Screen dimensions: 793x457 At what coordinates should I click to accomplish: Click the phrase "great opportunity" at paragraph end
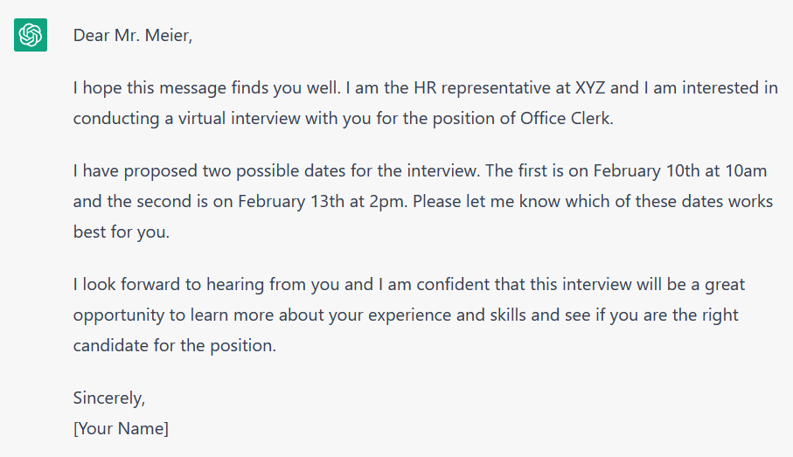(x=724, y=285)
